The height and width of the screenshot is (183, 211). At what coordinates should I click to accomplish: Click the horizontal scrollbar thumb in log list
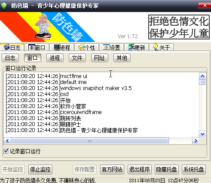(90, 141)
